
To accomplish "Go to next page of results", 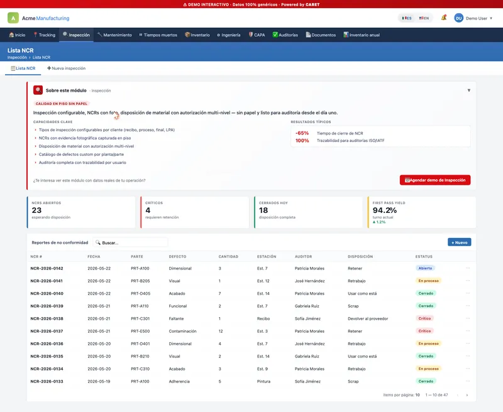I will (467, 395).
